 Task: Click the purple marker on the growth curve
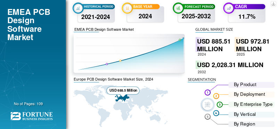tap(107, 64)
